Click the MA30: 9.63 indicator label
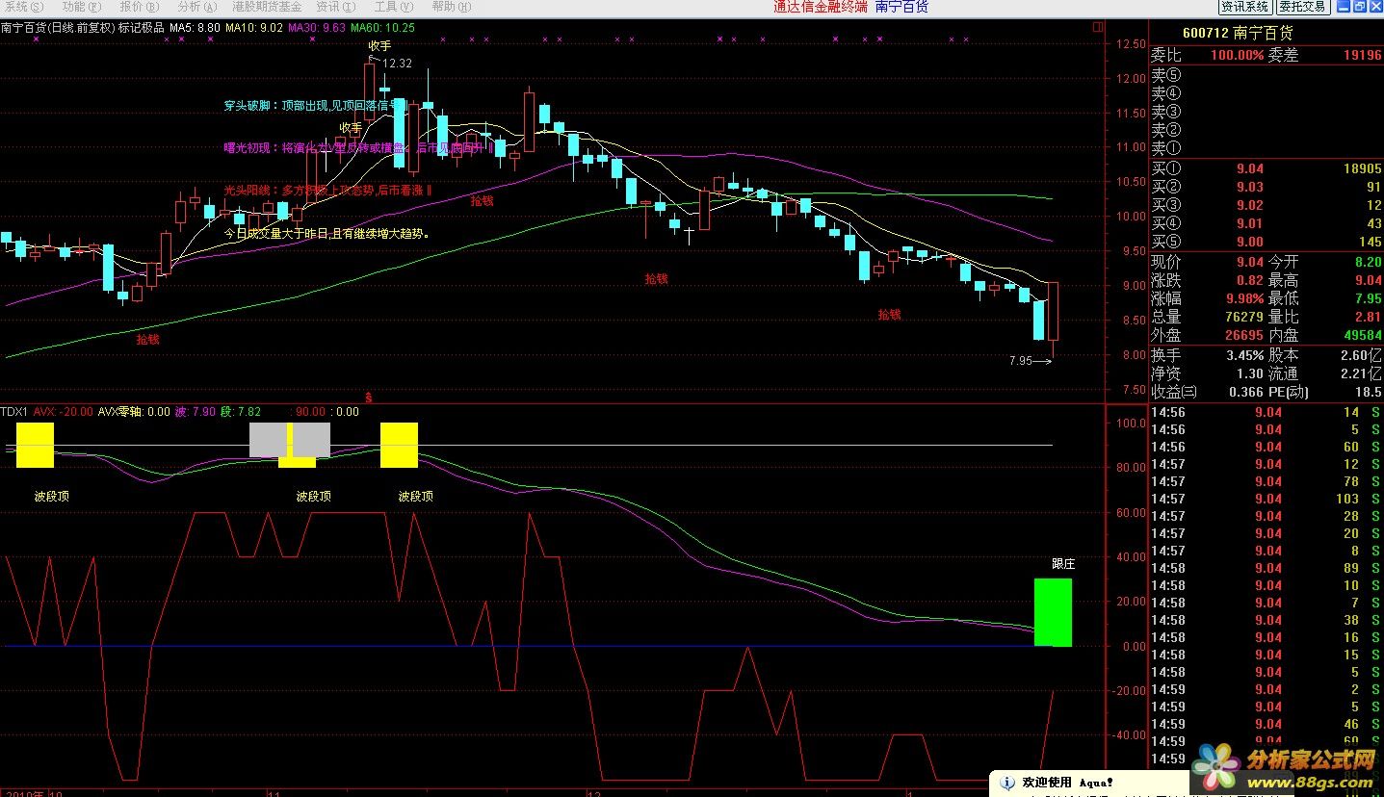 click(x=317, y=28)
